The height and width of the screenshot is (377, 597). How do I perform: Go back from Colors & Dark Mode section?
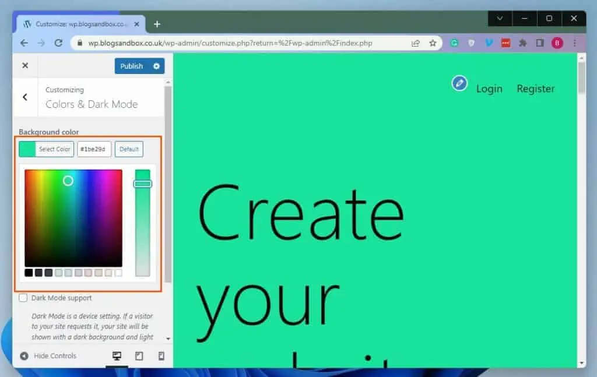pyautogui.click(x=25, y=97)
